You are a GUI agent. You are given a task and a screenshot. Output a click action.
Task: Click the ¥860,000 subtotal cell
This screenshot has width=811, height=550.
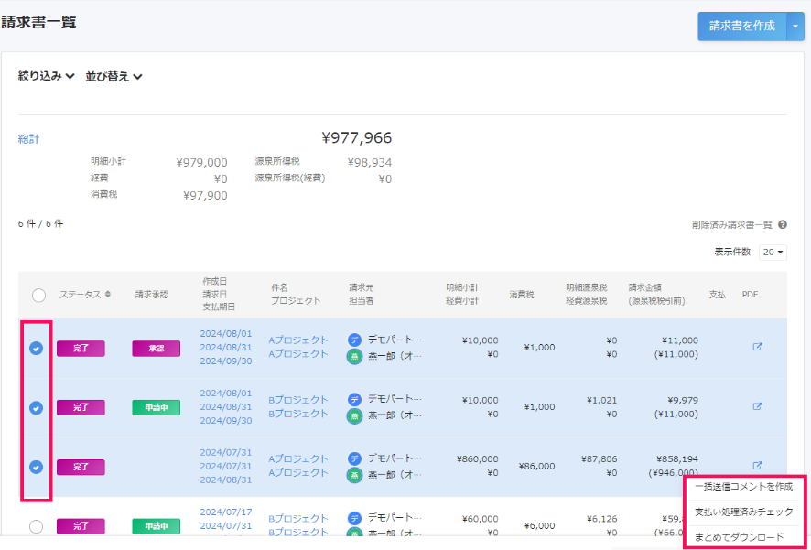coord(478,458)
